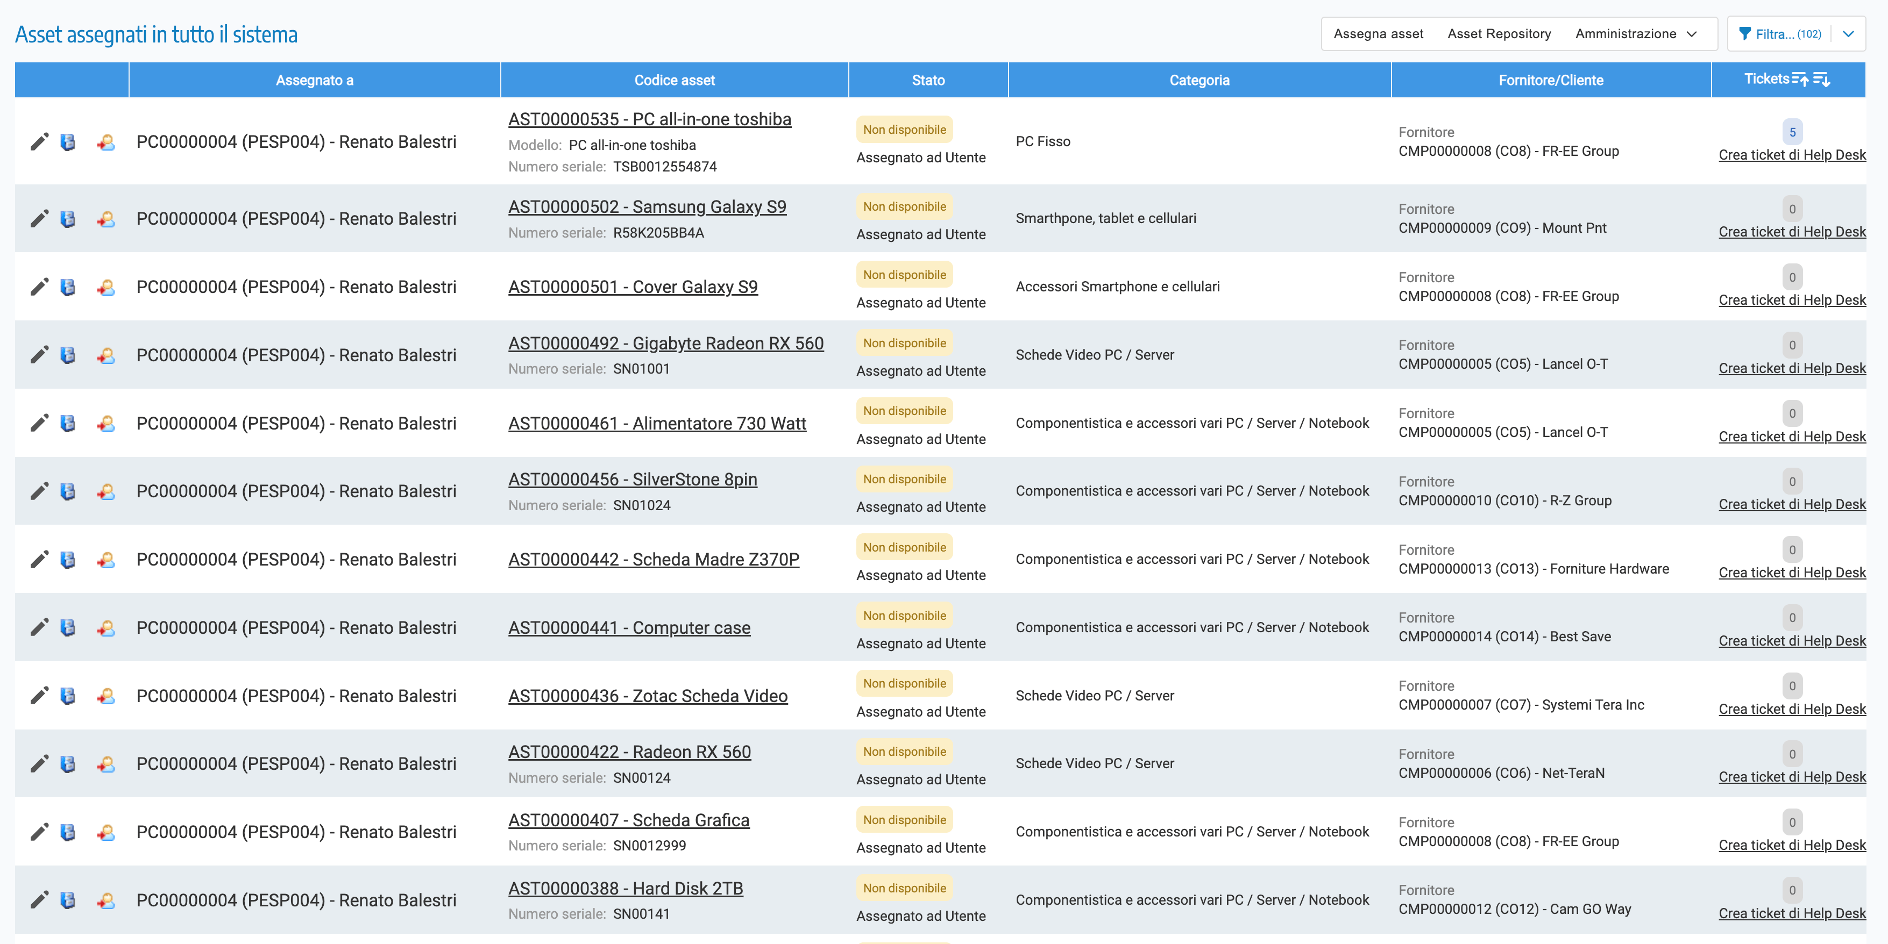Sort Tickets column ascending

click(x=1800, y=79)
